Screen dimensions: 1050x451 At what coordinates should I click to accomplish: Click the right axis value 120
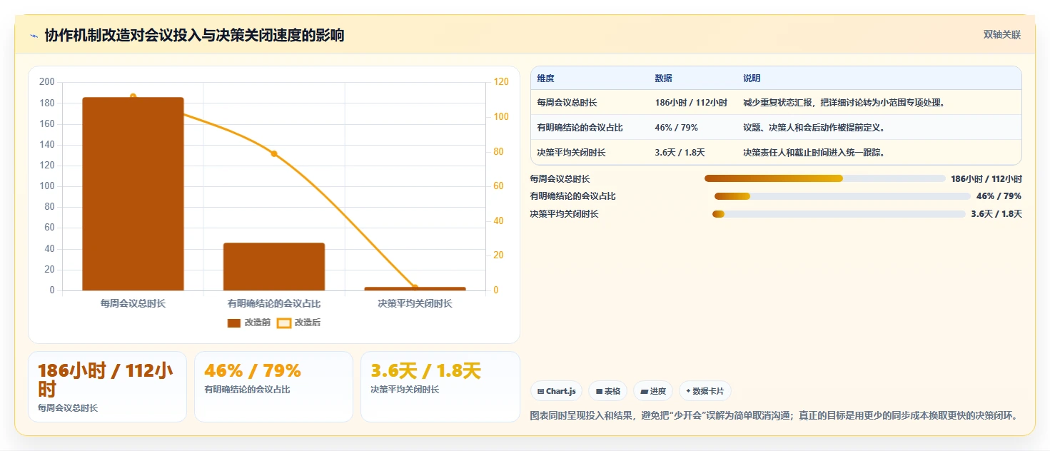502,82
